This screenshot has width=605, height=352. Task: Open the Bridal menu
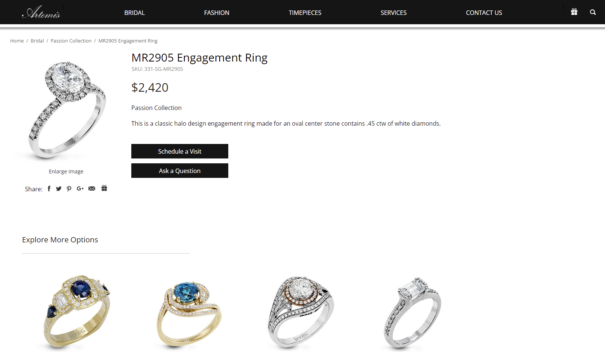tap(134, 13)
